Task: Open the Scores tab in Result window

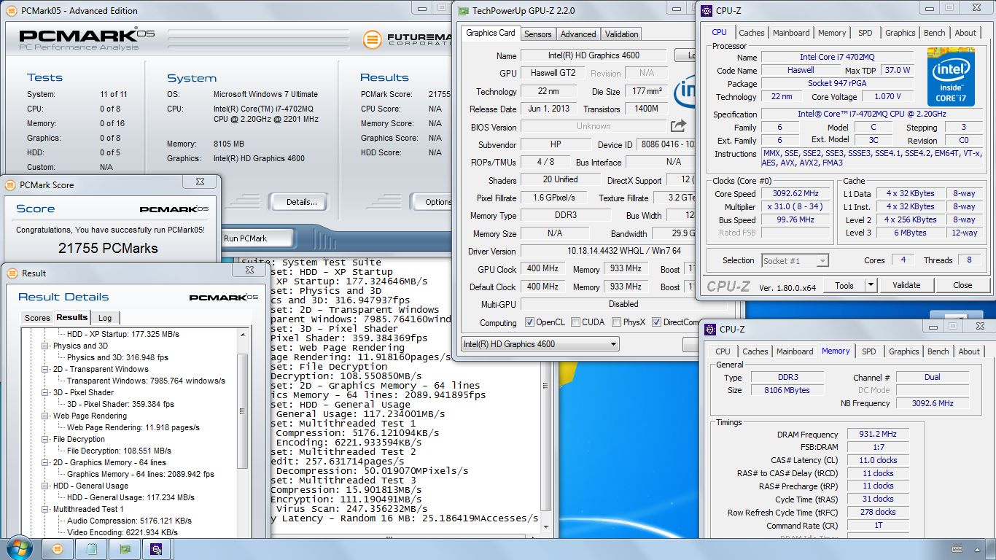Action: (37, 318)
